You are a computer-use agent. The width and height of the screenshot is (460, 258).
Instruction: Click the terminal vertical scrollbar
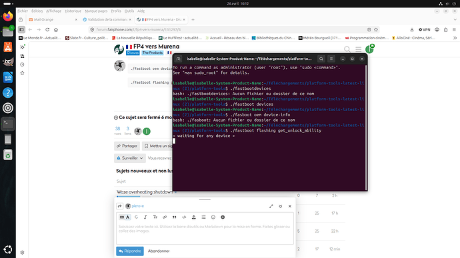[366, 128]
